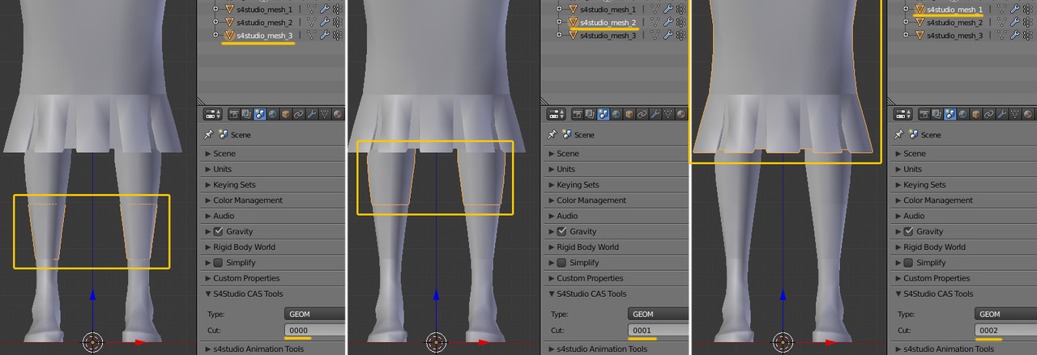Open Object cube tab in middle panel
Image resolution: width=1037 pixels, height=355 pixels.
629,114
